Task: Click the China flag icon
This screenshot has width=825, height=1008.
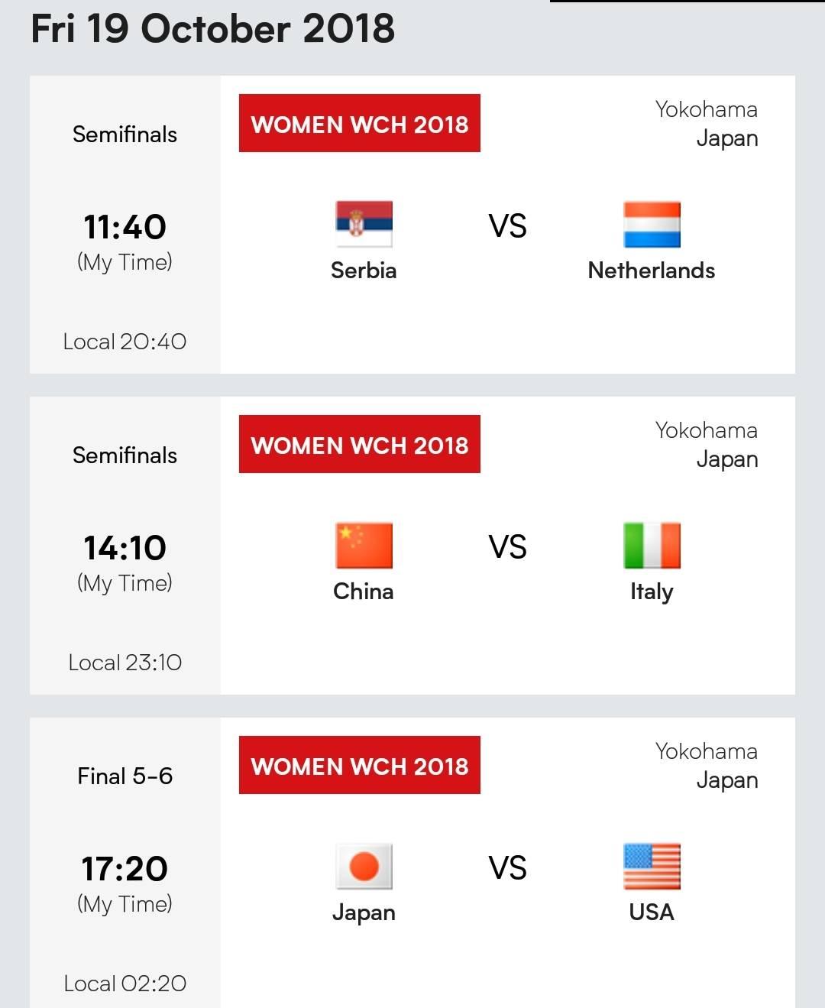Action: coord(364,545)
